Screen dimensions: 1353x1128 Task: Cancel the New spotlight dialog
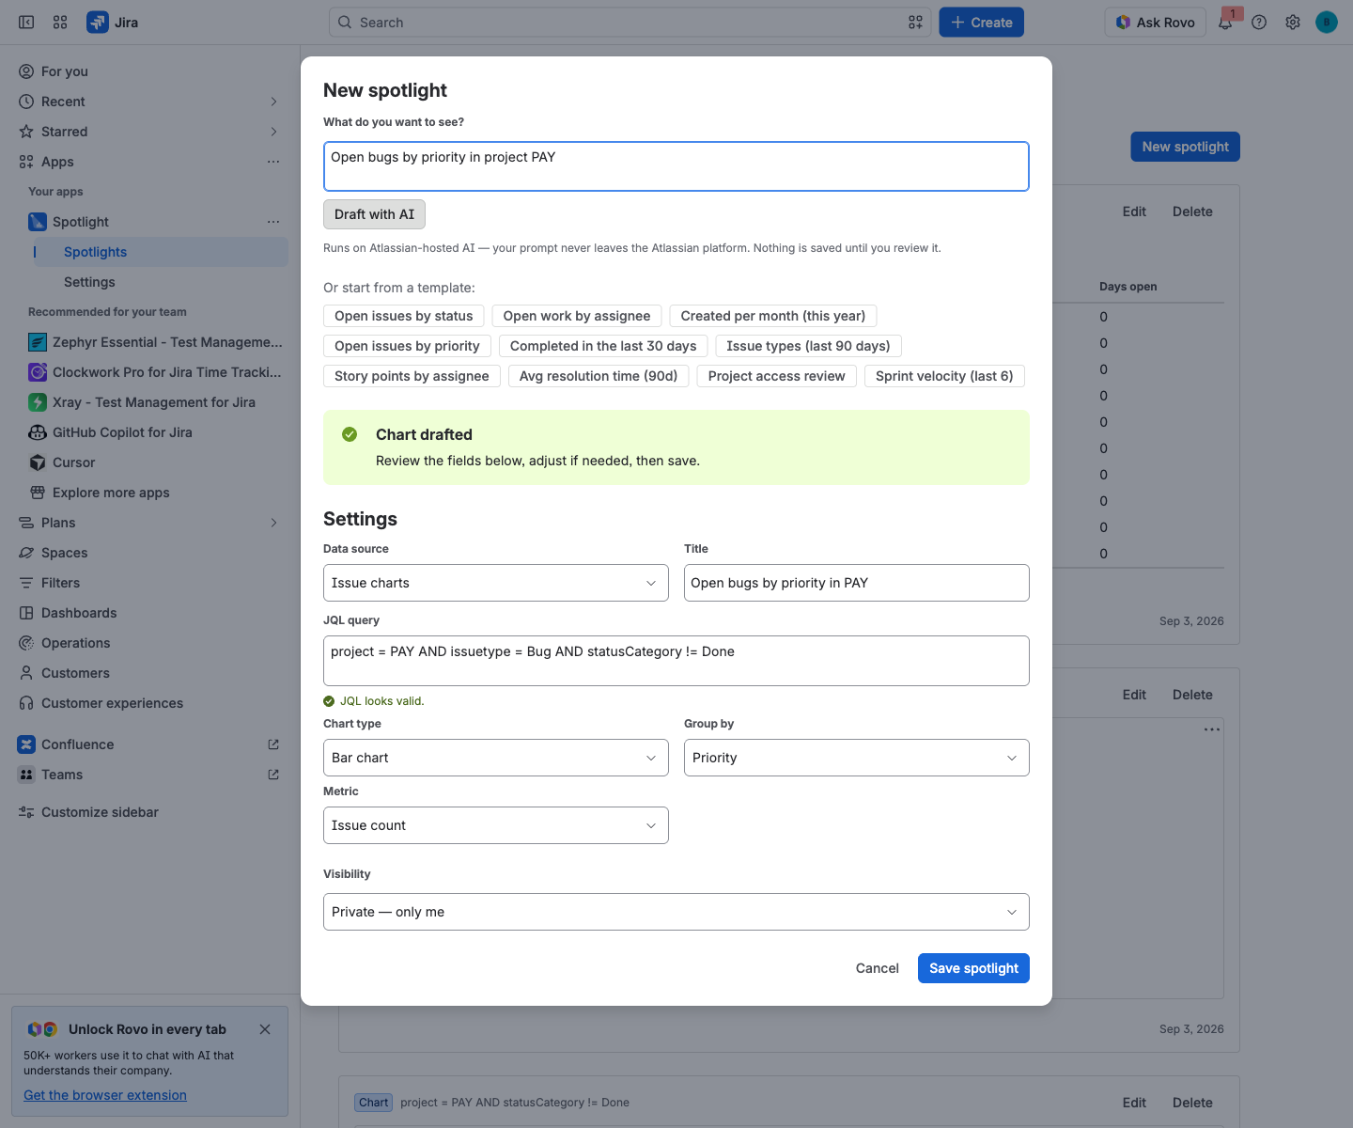click(x=878, y=968)
